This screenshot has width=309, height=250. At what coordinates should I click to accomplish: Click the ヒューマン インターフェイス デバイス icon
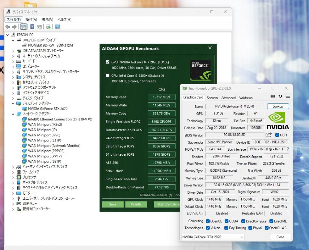pyautogui.click(x=19, y=167)
